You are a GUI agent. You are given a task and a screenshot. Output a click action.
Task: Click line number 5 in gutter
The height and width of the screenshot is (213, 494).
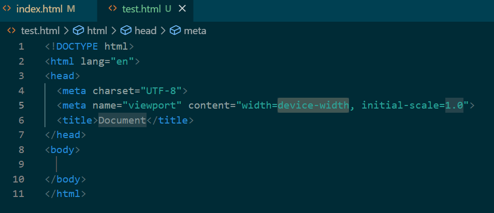pyautogui.click(x=21, y=105)
